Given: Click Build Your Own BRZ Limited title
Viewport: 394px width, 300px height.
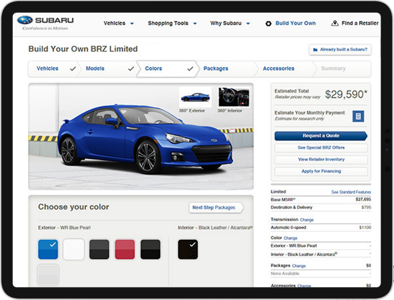Looking at the screenshot, I should pyautogui.click(x=83, y=49).
